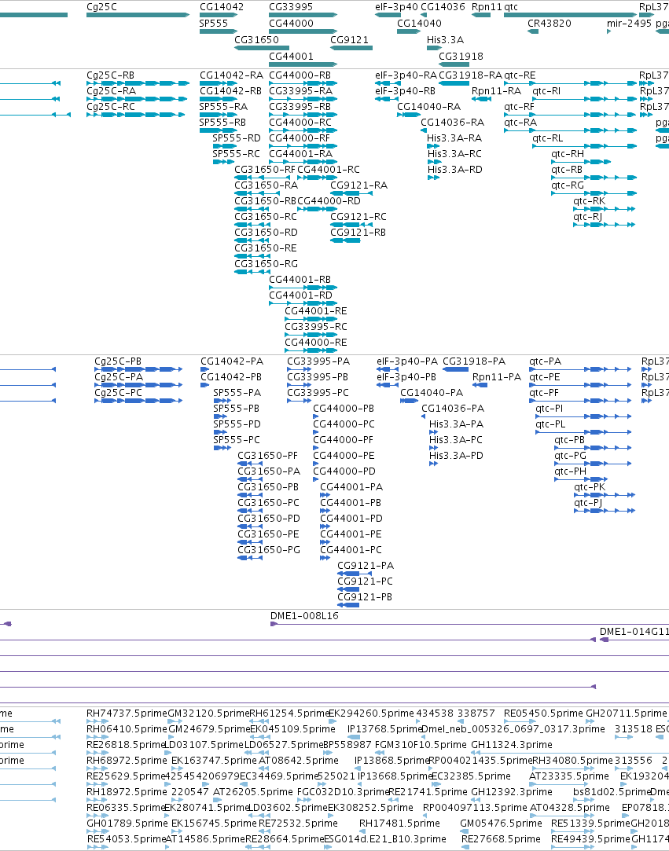
Task: Click the CG33995-RC transcript label
Action: pyautogui.click(x=315, y=327)
